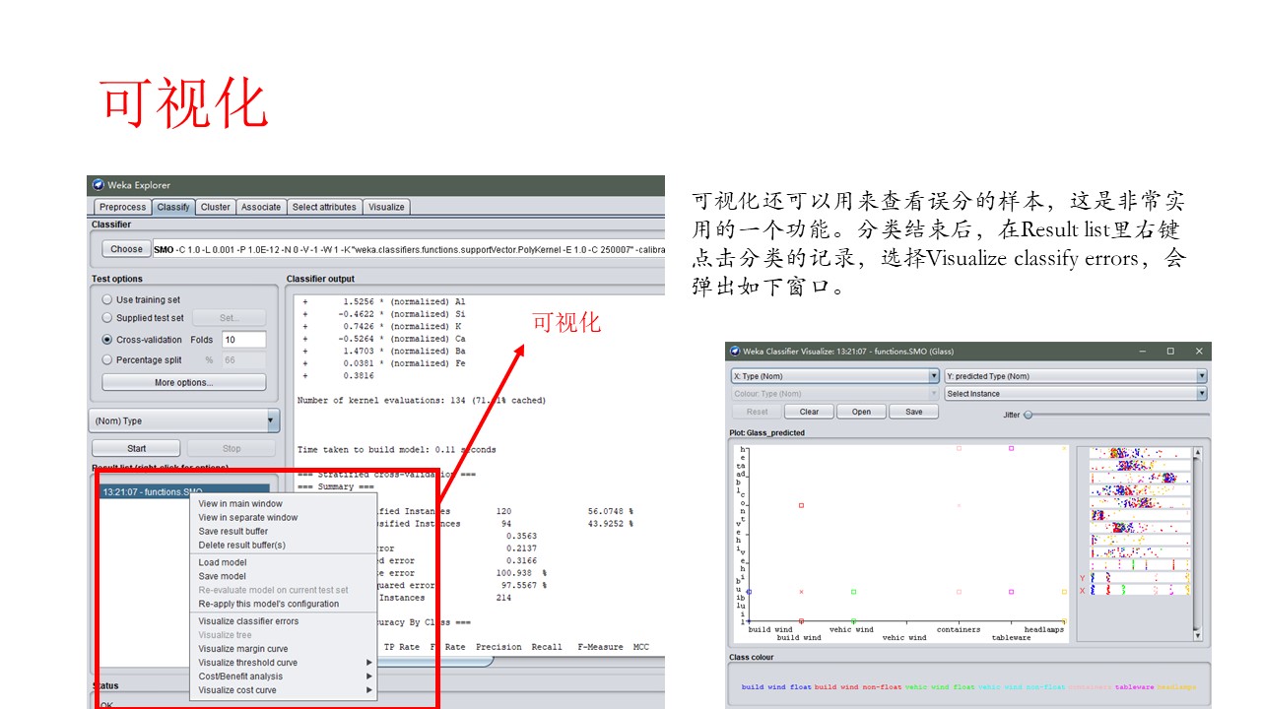Click the Weka bird icon in Explorer title bar
This screenshot has height=709, width=1261.
(98, 184)
